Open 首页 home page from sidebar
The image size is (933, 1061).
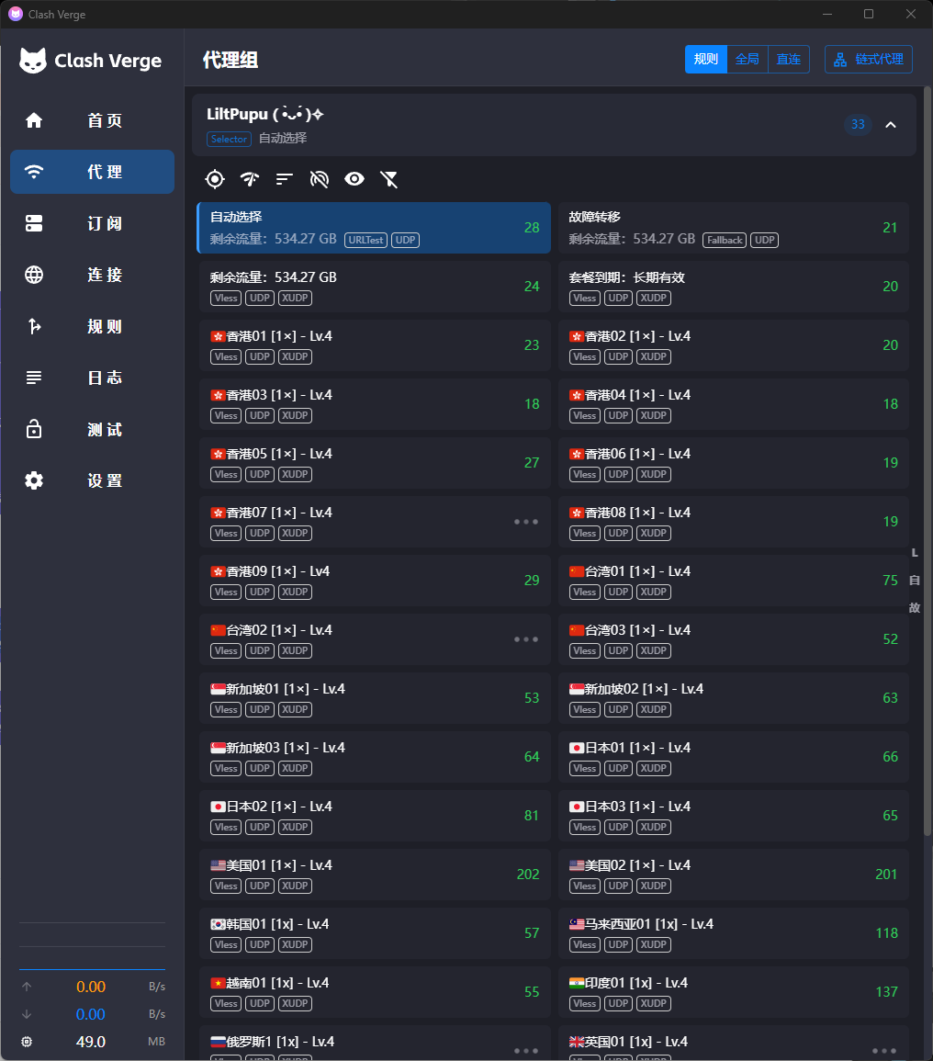92,120
